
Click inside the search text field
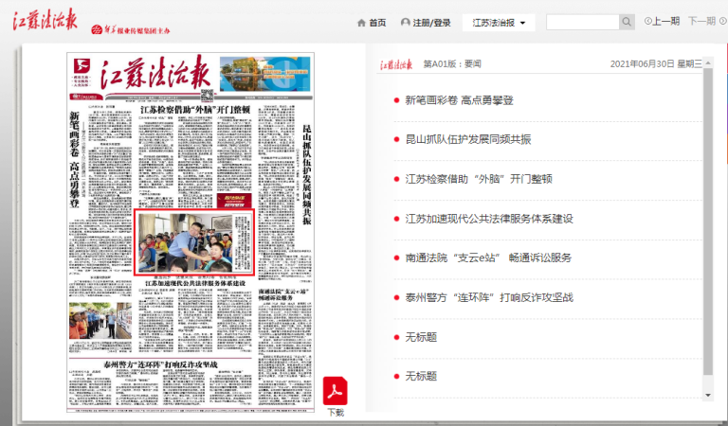[x=583, y=22]
